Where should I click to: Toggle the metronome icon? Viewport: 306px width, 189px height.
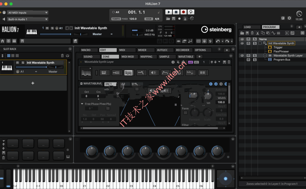(x=185, y=19)
